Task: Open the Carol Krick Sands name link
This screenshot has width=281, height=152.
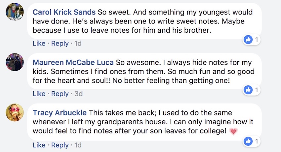Action: pos(64,12)
